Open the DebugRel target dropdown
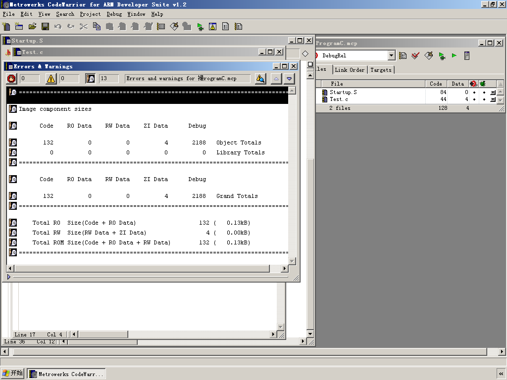The width and height of the screenshot is (507, 380). 391,55
